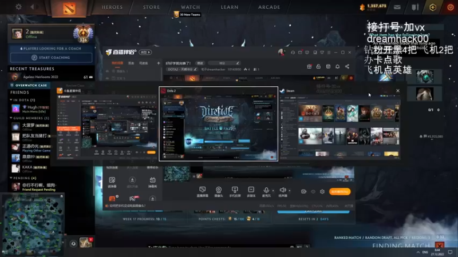This screenshot has height=257, width=458.
Task: Toggle the preview eye icon
Action: [x=313, y=191]
